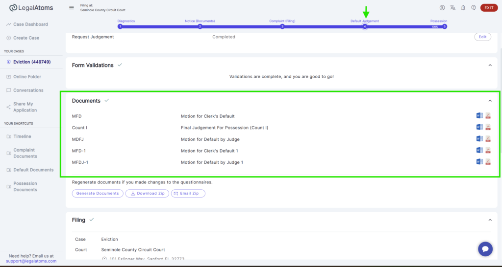Open Word version of Motion for Clerk's Default
Screen dimensions: 502x267
point(479,116)
